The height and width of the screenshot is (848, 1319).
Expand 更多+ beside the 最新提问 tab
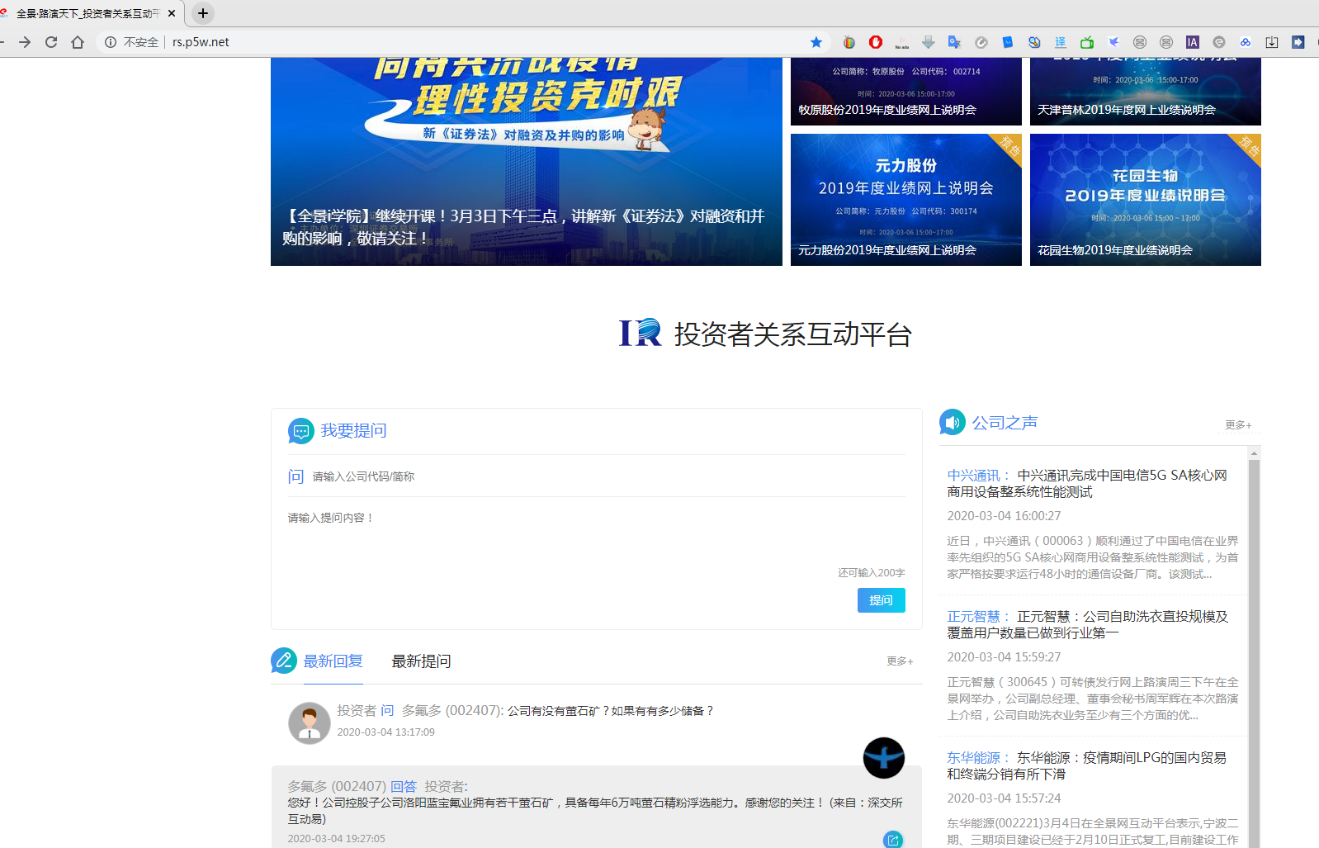pos(900,661)
